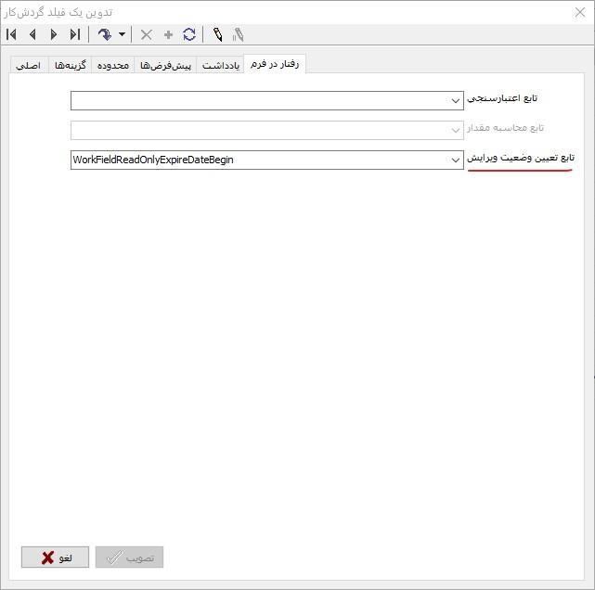
Task: Click the delete (X) toolbar icon
Action: click(x=146, y=35)
